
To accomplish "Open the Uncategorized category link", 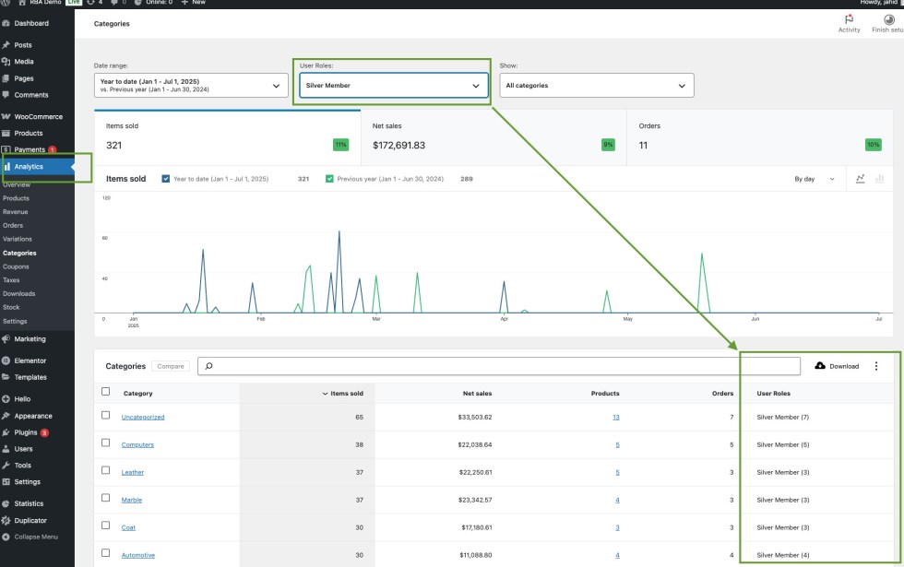I will coord(143,417).
